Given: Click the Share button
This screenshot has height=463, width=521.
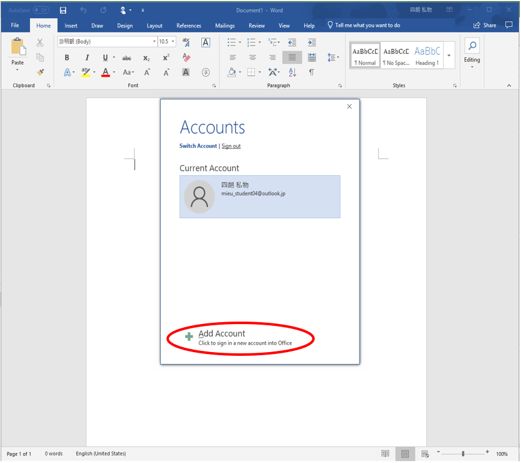Looking at the screenshot, I should (485, 26).
